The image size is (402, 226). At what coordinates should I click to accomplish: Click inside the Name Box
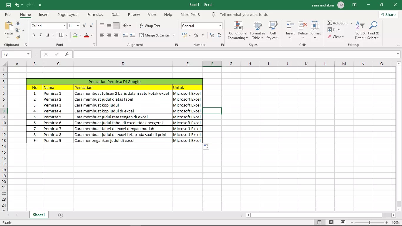(x=13, y=54)
